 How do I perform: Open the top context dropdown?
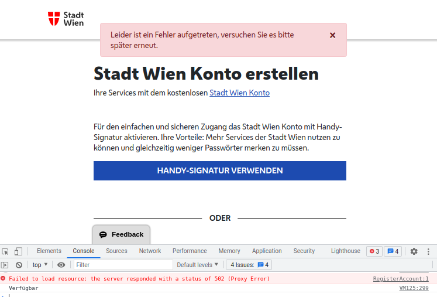[x=40, y=265]
